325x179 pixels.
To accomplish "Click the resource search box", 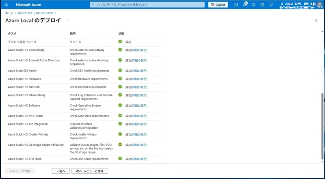I will (147, 4).
